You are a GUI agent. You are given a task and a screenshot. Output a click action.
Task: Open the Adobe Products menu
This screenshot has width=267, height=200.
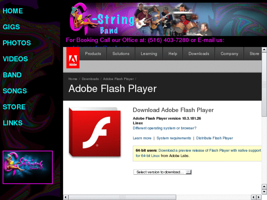coord(93,54)
